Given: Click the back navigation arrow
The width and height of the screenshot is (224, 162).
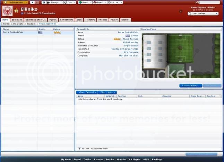Looking at the screenshot, I should tap(32, 2).
